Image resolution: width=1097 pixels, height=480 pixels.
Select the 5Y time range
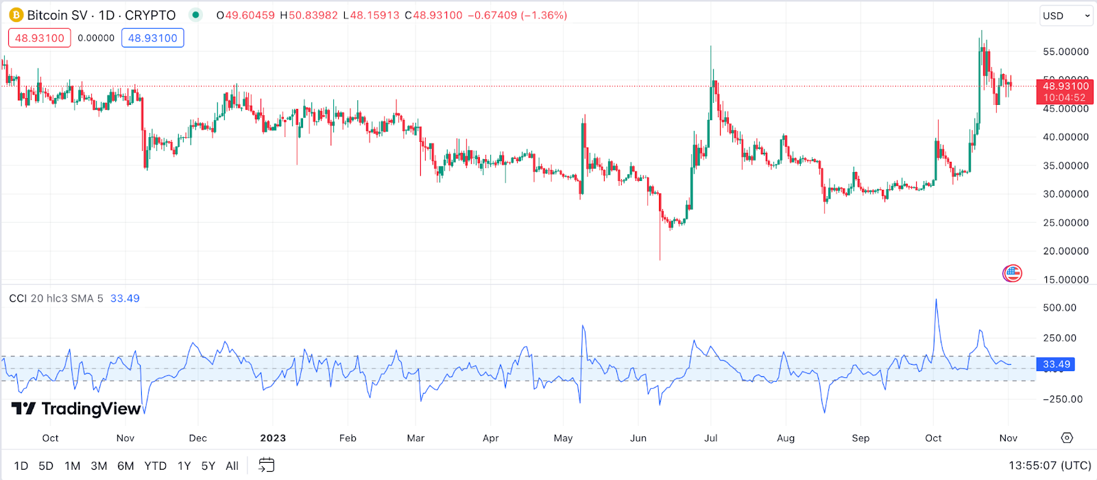(x=208, y=466)
